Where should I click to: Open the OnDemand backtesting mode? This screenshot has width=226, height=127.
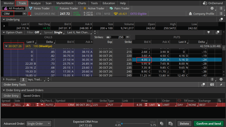pyautogui.click(x=213, y=3)
